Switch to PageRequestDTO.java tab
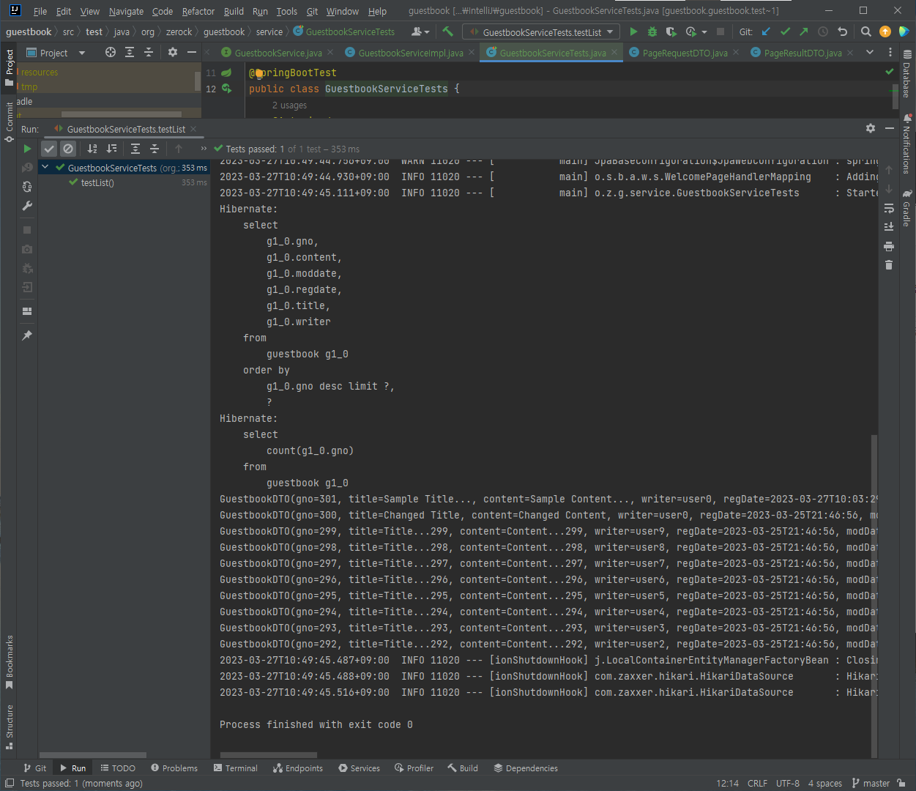The height and width of the screenshot is (791, 916). [685, 53]
